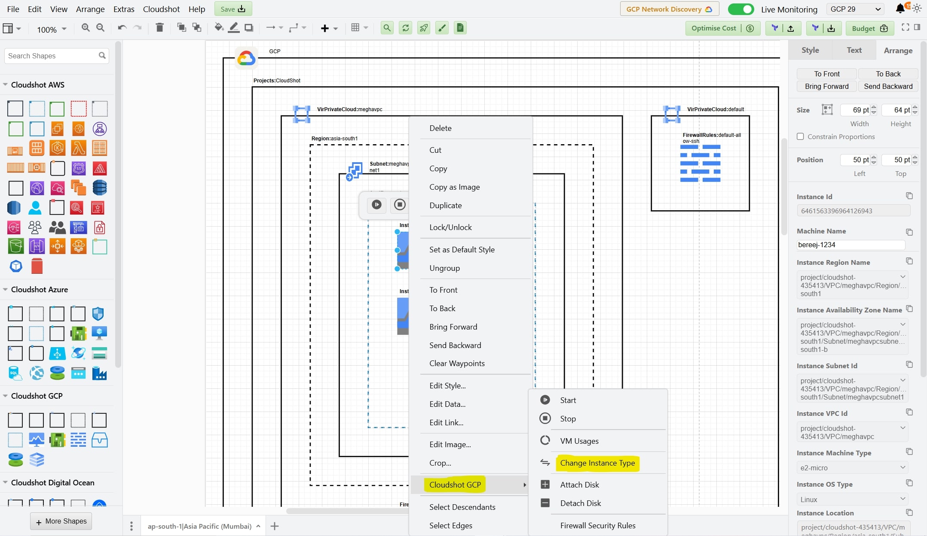Click the zoom out magnifier icon
927x536 pixels.
point(100,28)
